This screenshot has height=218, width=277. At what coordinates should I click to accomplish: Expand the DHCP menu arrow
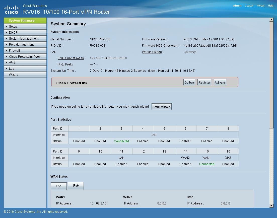tap(6, 32)
